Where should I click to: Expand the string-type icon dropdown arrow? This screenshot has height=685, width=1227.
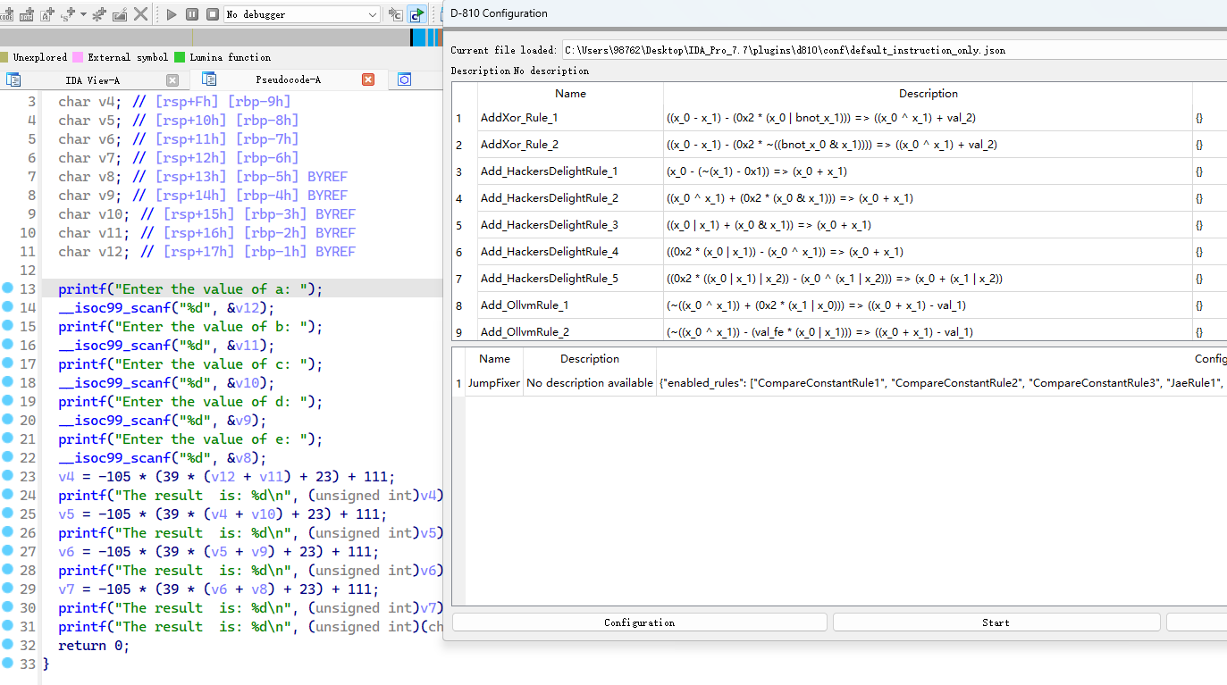point(83,14)
